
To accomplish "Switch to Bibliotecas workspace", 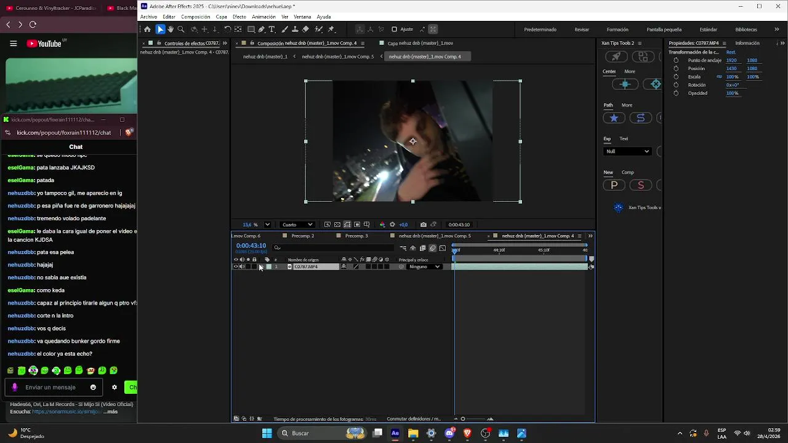I will point(746,30).
